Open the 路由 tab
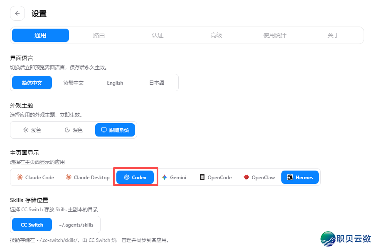The width and height of the screenshot is (374, 249). point(99,35)
